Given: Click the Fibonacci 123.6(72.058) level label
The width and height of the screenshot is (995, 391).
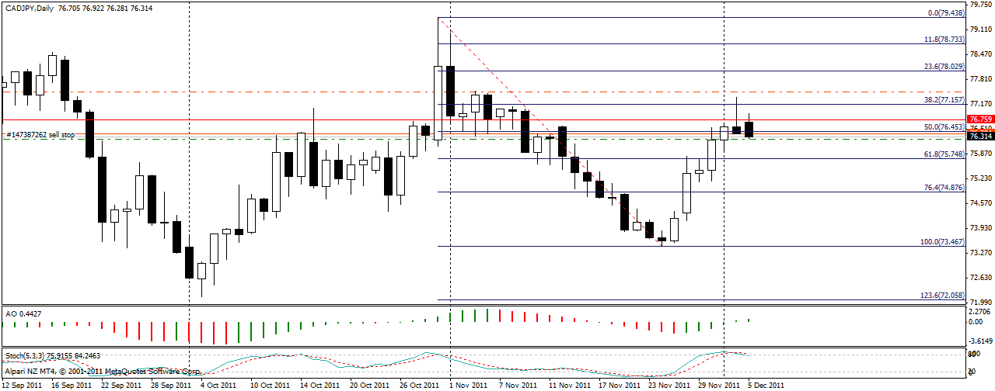Looking at the screenshot, I should 943,296.
